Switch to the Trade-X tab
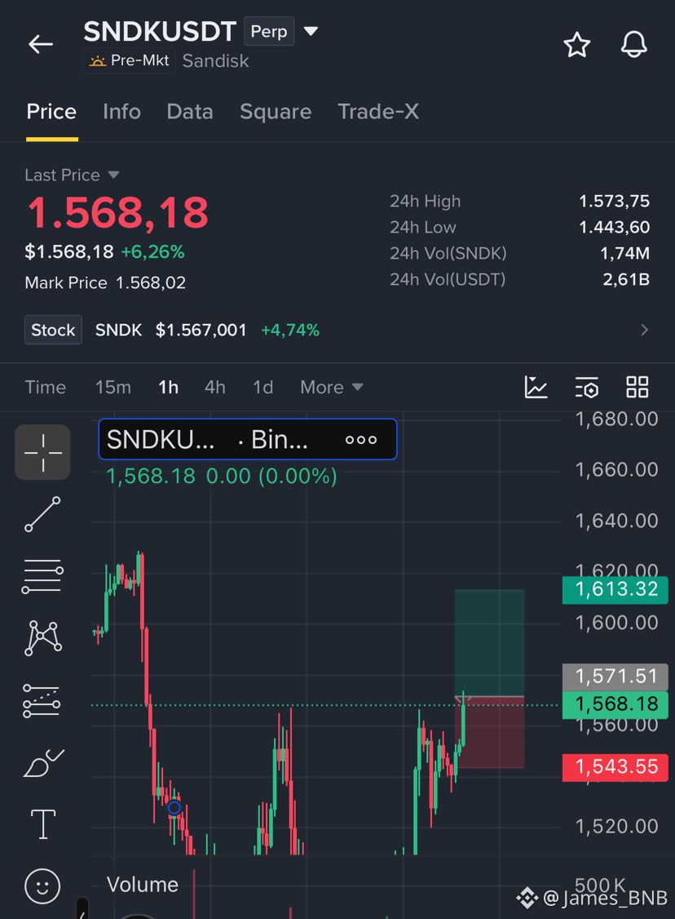Screen dimensions: 675x919 point(378,111)
